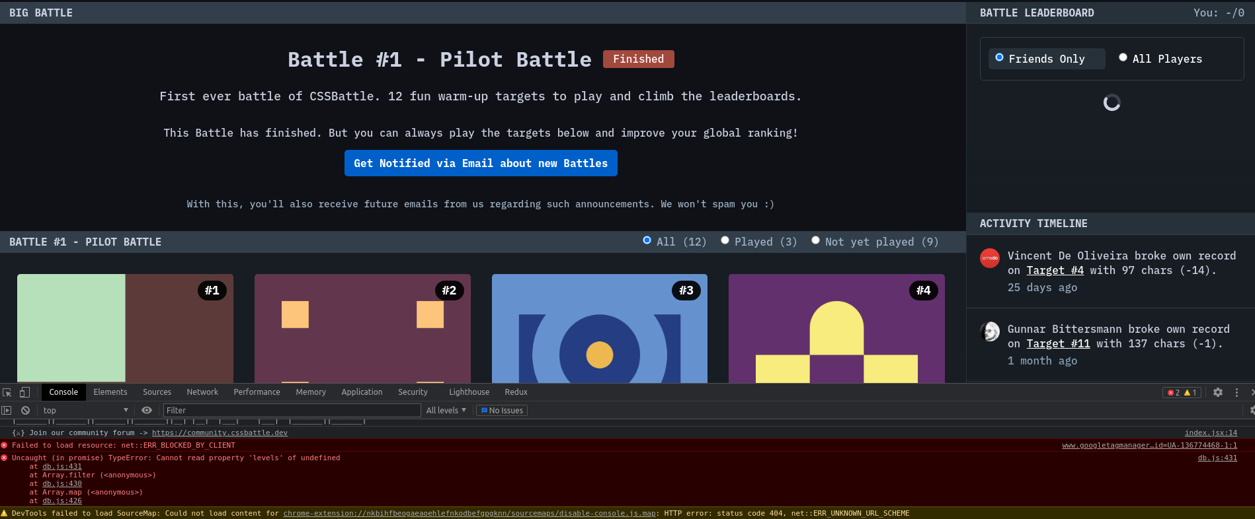Open the Performance tab

coord(257,392)
